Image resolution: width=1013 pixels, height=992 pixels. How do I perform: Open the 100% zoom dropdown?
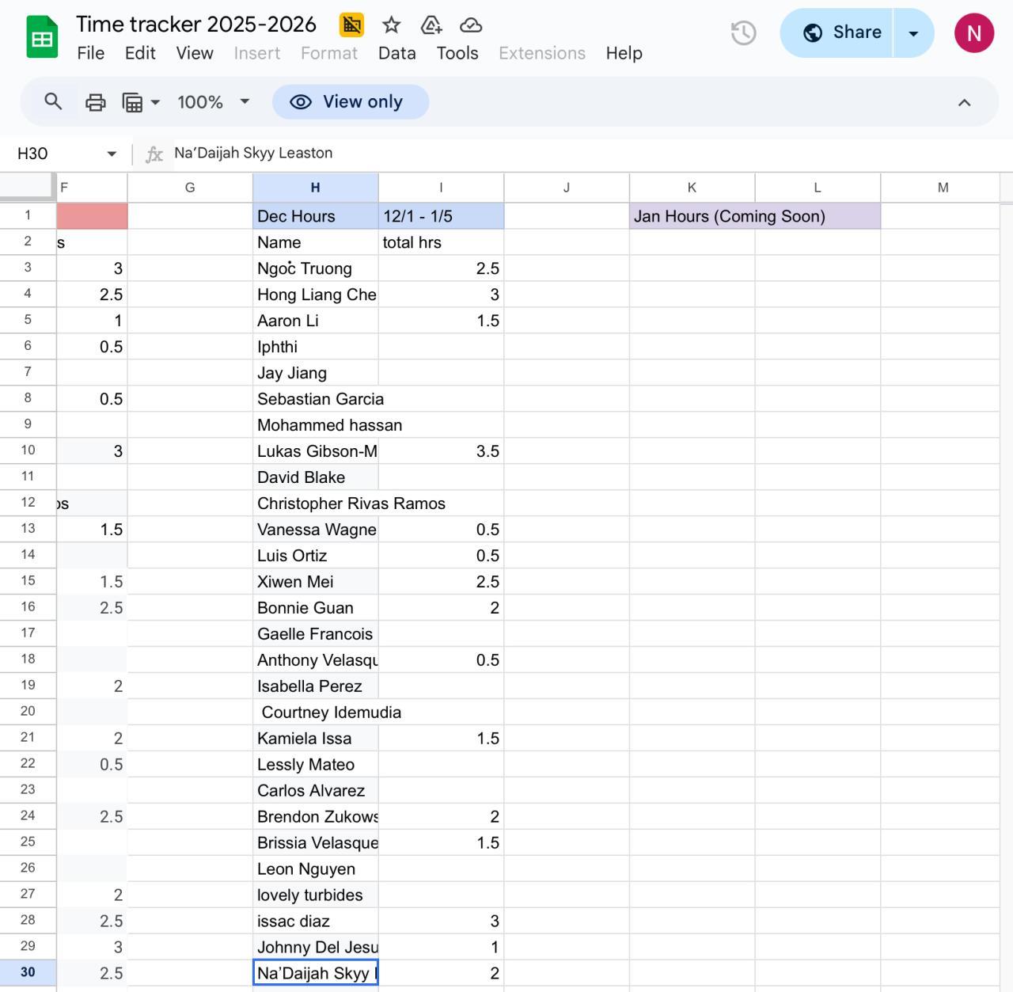(x=213, y=102)
